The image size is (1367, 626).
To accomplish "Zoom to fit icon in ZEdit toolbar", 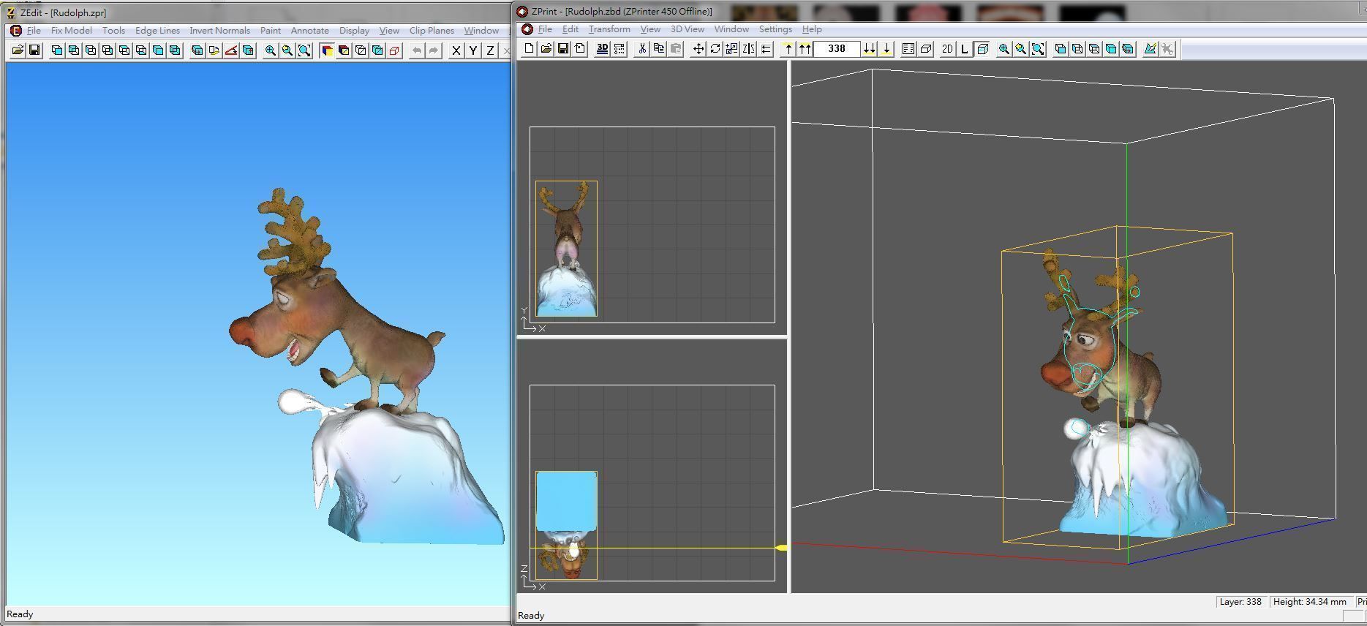I will (304, 50).
